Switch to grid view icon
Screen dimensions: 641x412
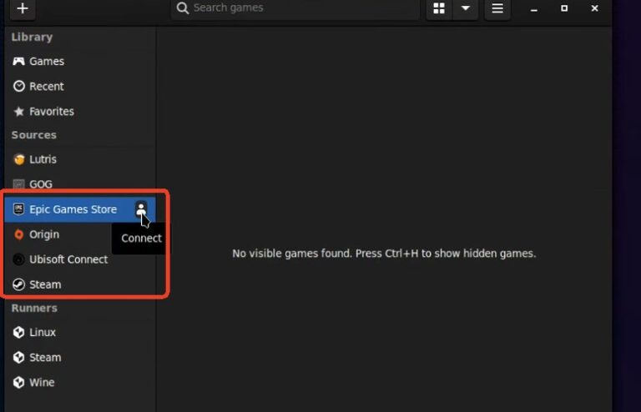coord(439,8)
